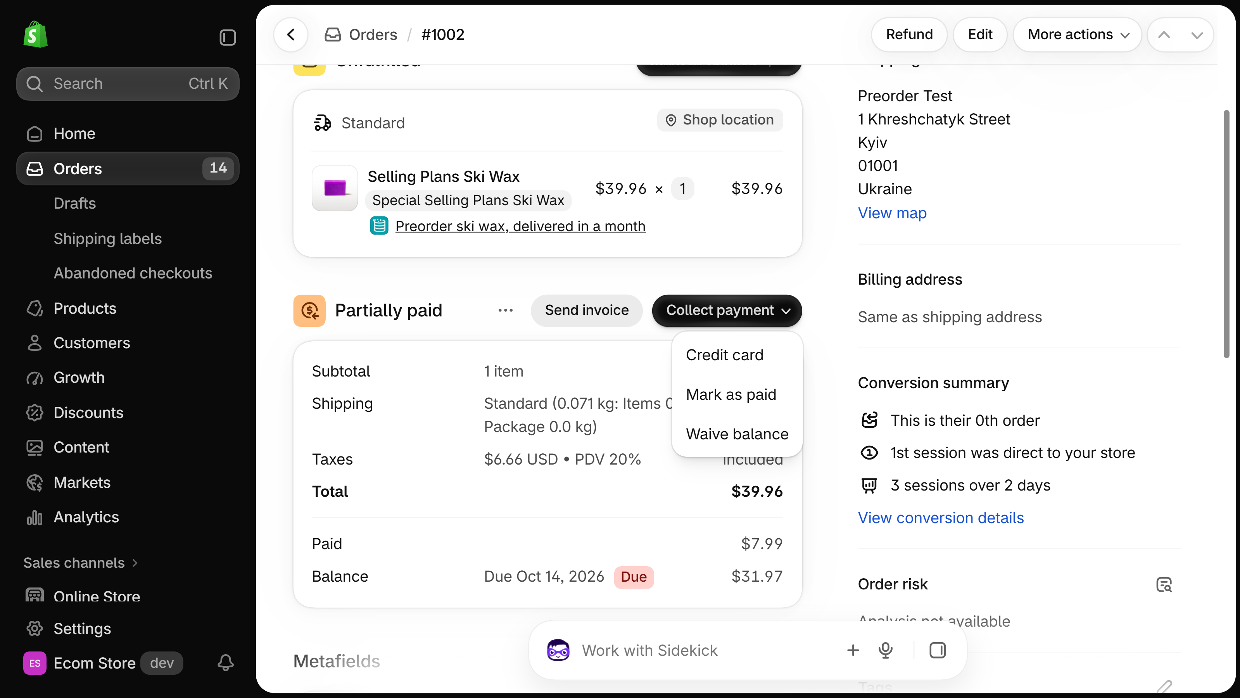Screen dimensions: 1240x698
Task: Click the Edit button
Action: click(x=980, y=35)
